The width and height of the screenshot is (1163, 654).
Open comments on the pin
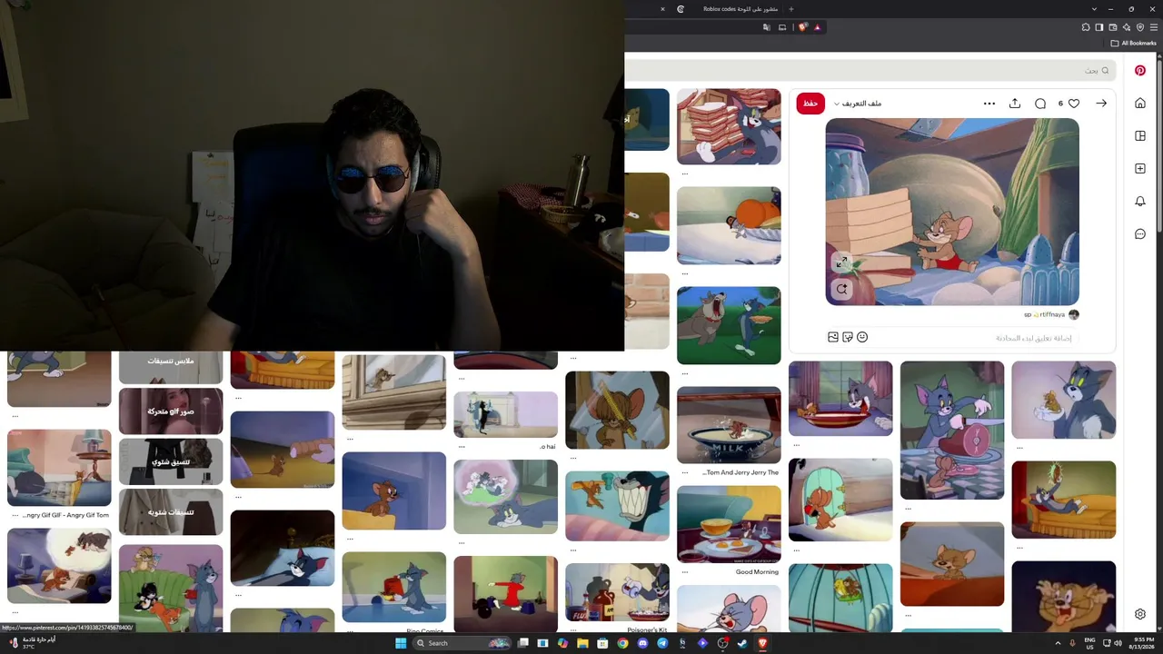point(1040,104)
